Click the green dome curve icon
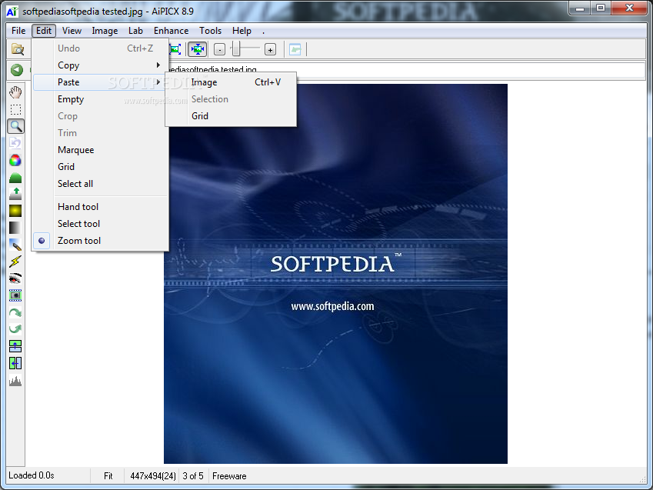This screenshot has height=490, width=653. [15, 178]
